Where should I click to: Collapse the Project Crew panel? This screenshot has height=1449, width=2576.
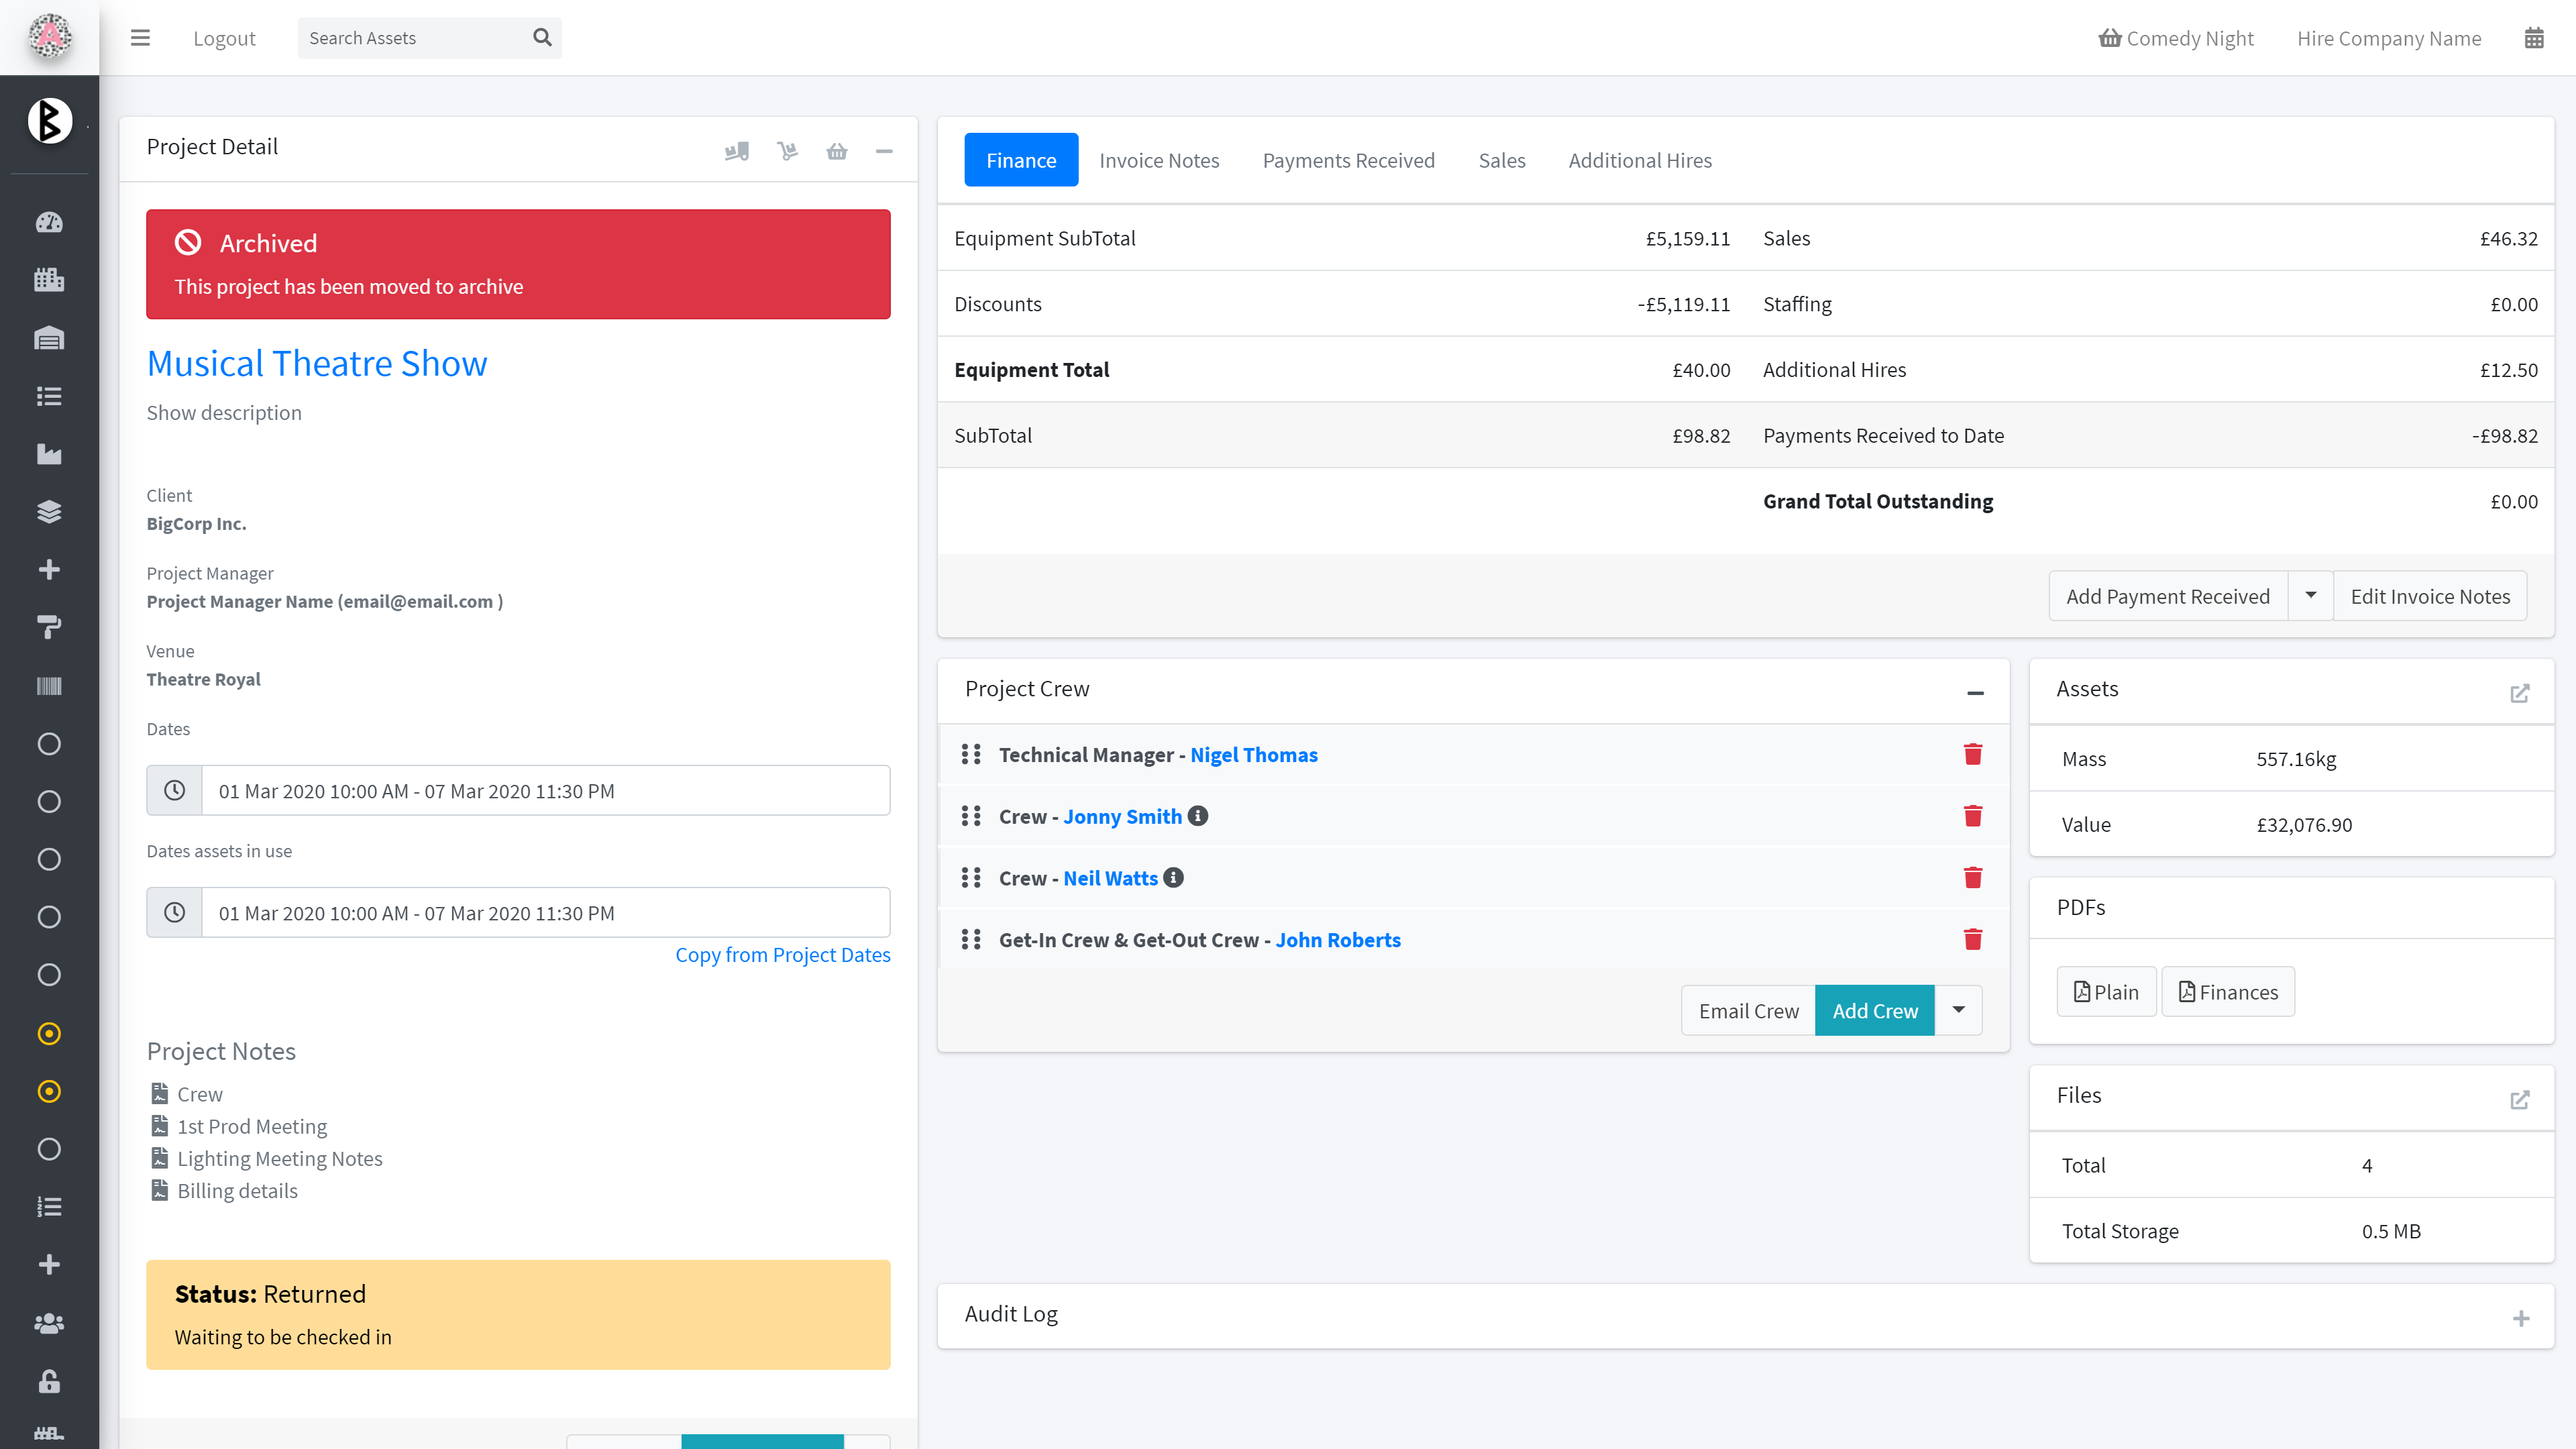tap(1974, 692)
